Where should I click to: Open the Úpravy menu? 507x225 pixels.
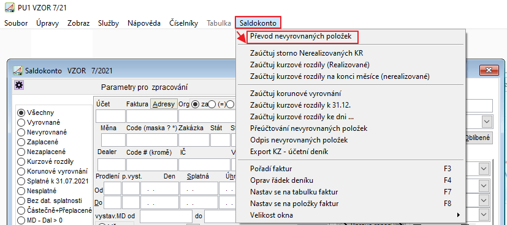click(x=48, y=23)
